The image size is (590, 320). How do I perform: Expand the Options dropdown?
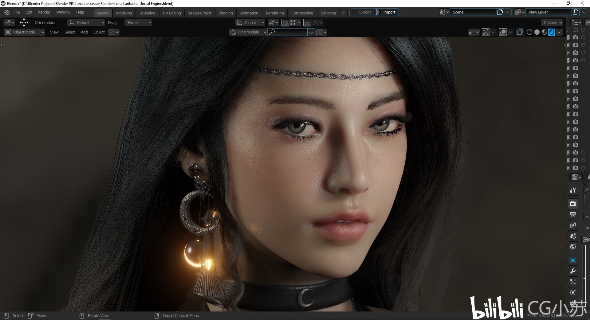pos(552,22)
